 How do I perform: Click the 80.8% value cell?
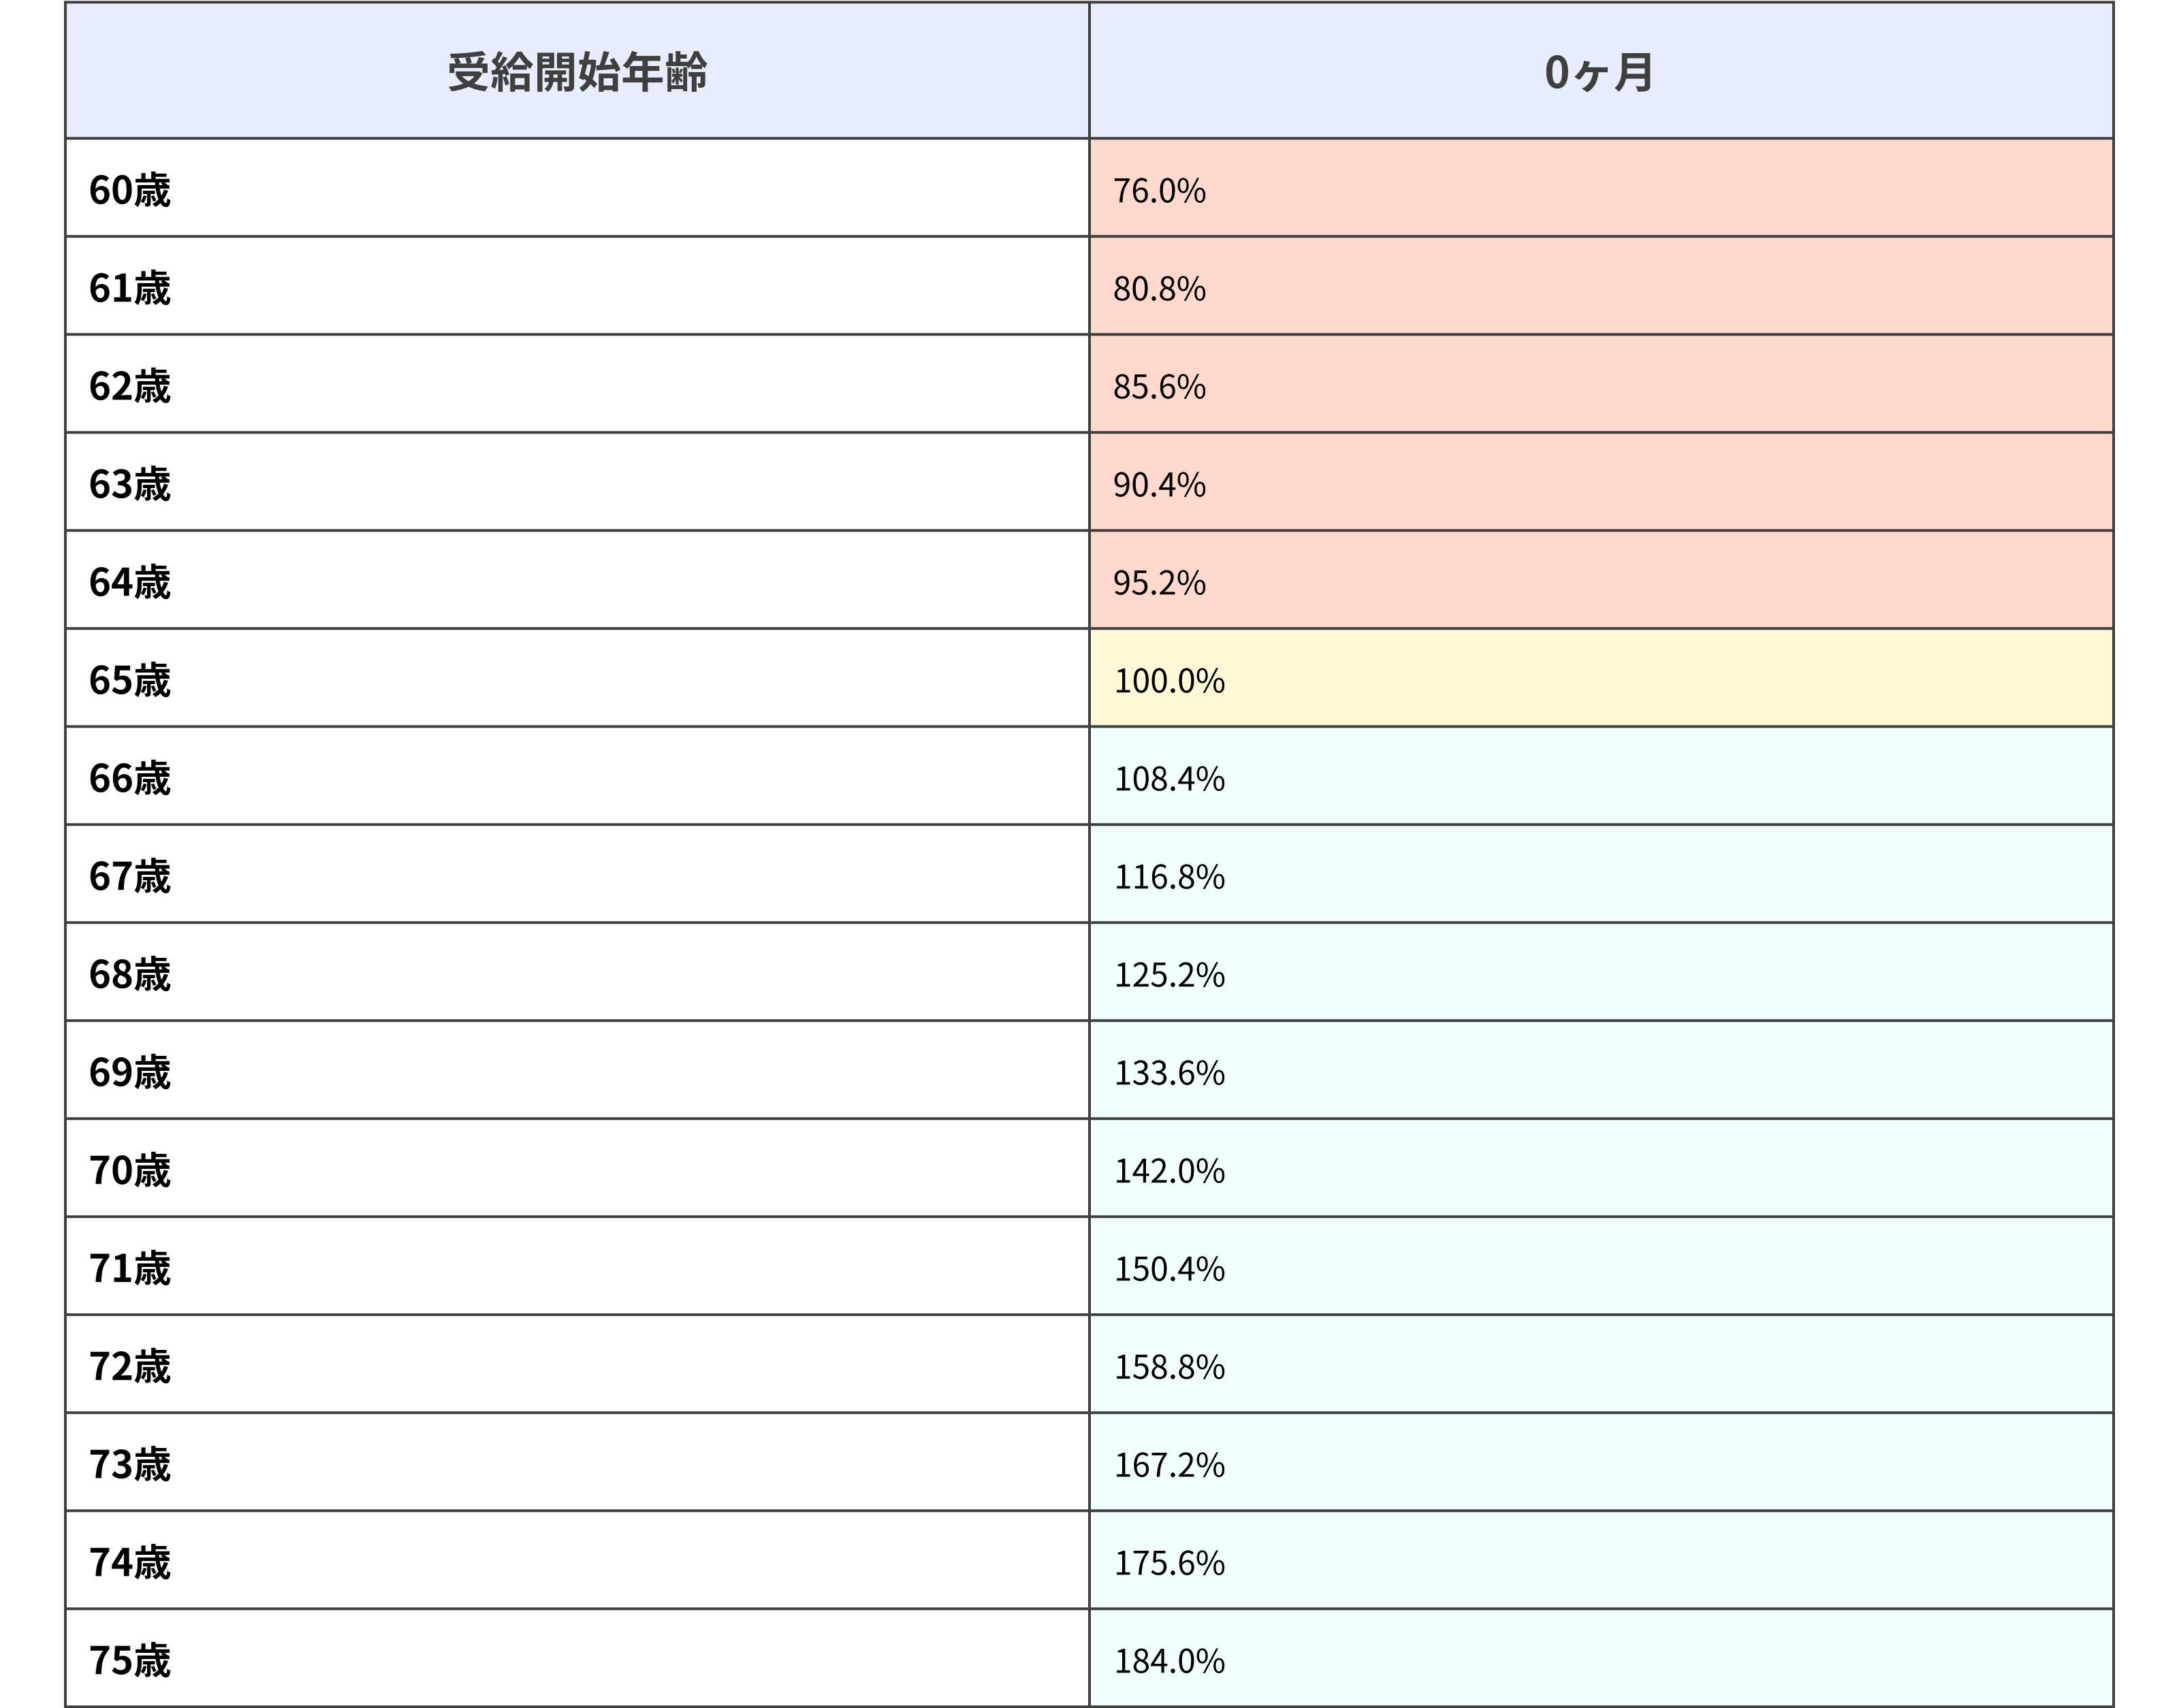pyautogui.click(x=1160, y=288)
